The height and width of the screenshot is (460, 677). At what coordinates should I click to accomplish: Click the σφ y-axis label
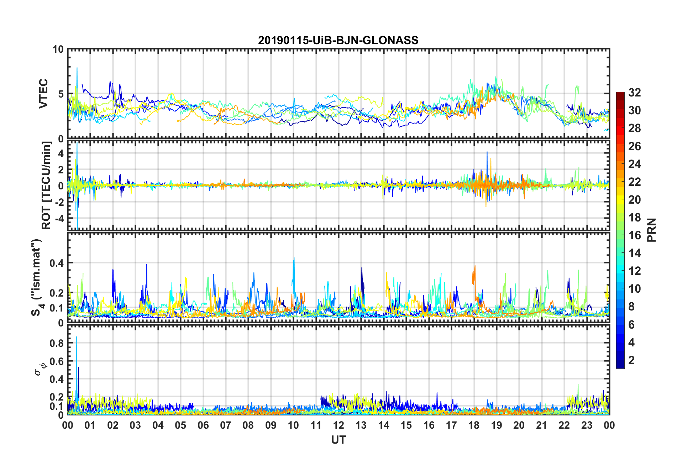click(x=40, y=369)
